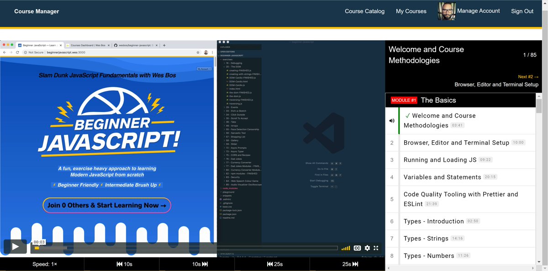This screenshot has height=271, width=548.
Task: Click MODULE #1 badge
Action: pos(404,100)
